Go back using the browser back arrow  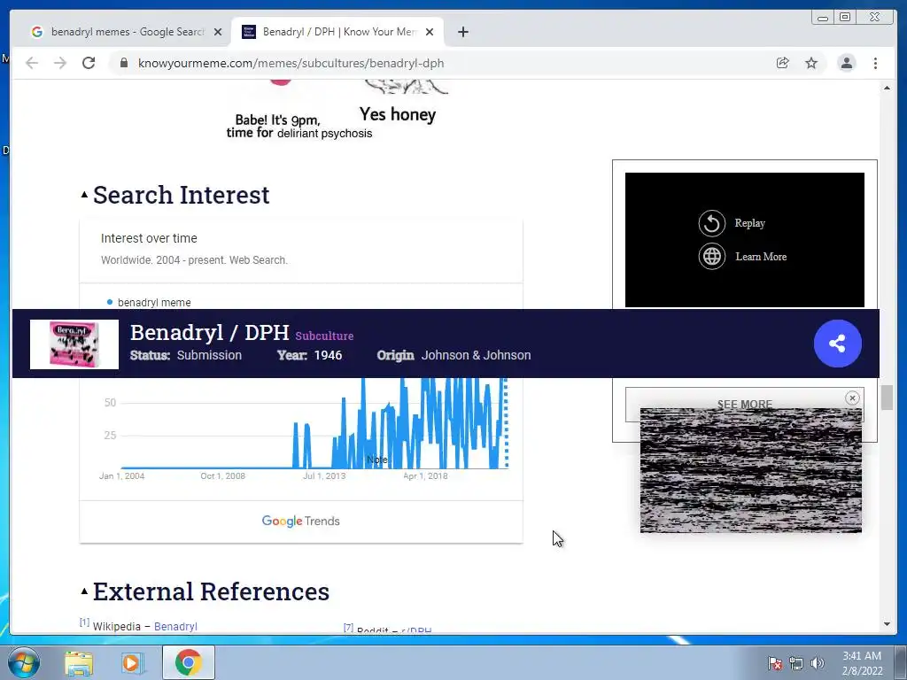point(32,63)
